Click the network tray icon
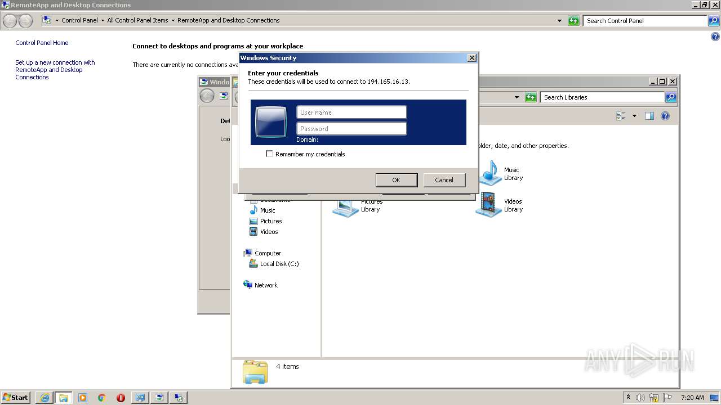 click(654, 398)
